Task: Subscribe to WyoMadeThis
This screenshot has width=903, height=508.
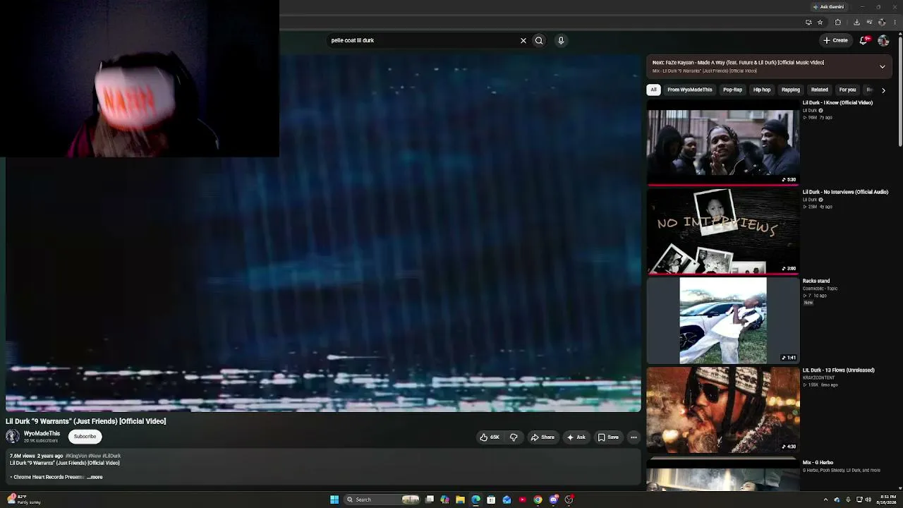Action: click(85, 437)
